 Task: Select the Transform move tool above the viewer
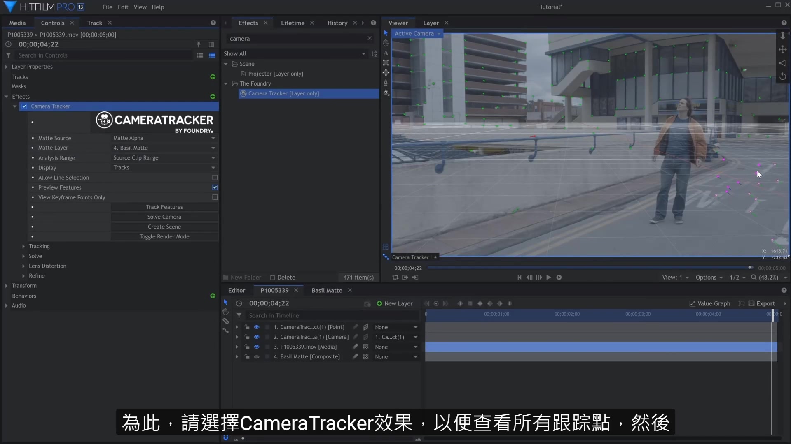tap(782, 49)
